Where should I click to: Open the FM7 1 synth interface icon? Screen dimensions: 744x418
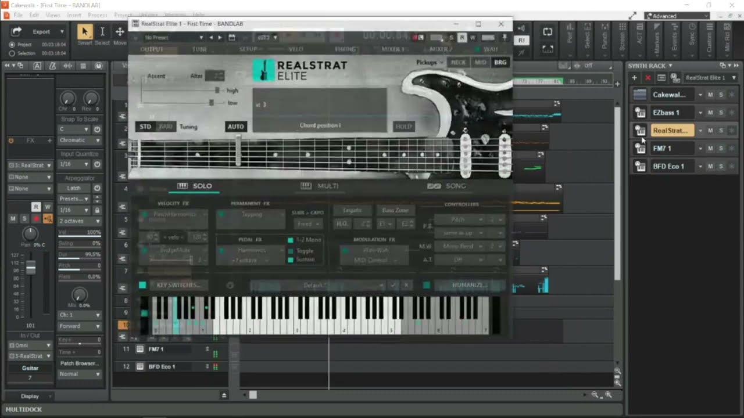[640, 149]
